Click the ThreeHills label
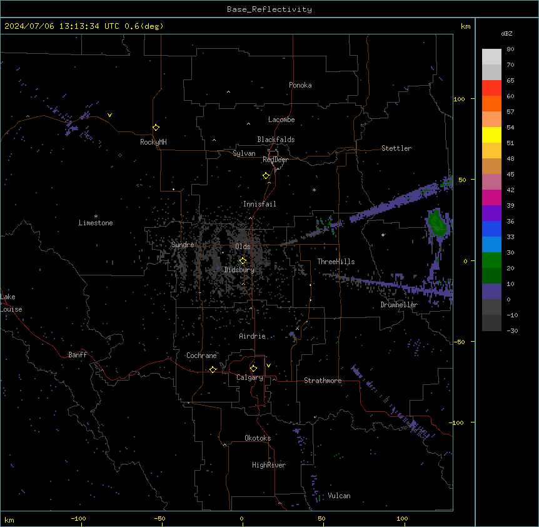 point(336,262)
